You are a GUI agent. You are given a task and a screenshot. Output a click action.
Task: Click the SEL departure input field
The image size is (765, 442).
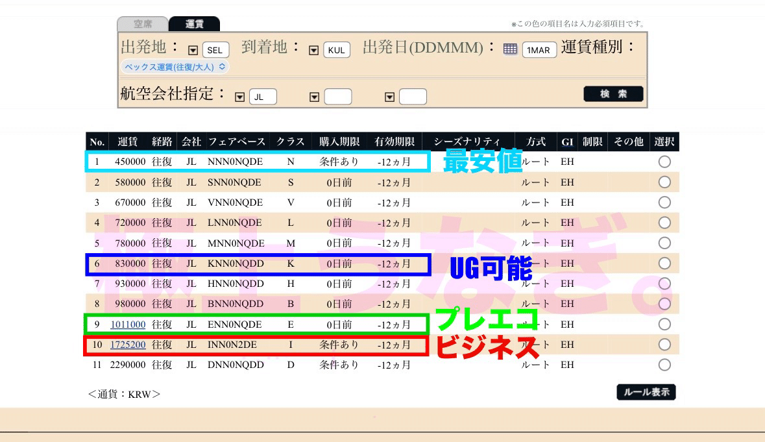[x=216, y=48]
